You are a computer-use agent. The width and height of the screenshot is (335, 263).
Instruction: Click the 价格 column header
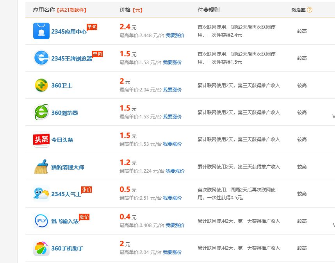tap(125, 10)
